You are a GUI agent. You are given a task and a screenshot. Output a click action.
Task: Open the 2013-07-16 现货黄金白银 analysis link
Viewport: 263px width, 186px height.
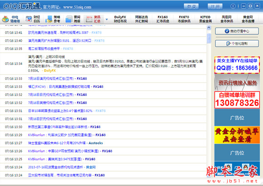pos(55,167)
